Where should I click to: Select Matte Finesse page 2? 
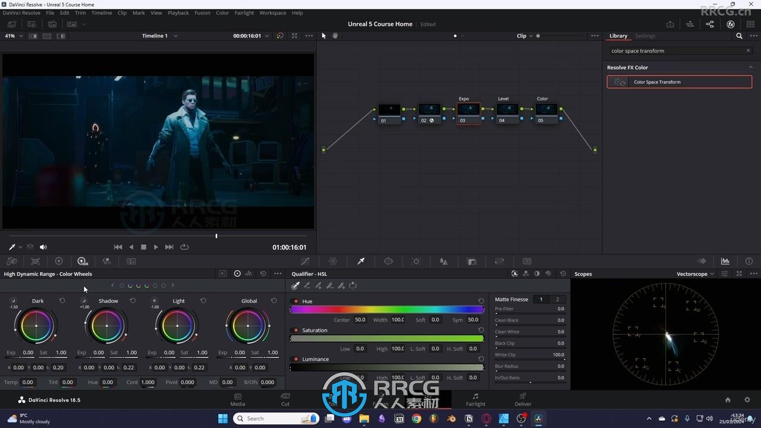coord(557,300)
